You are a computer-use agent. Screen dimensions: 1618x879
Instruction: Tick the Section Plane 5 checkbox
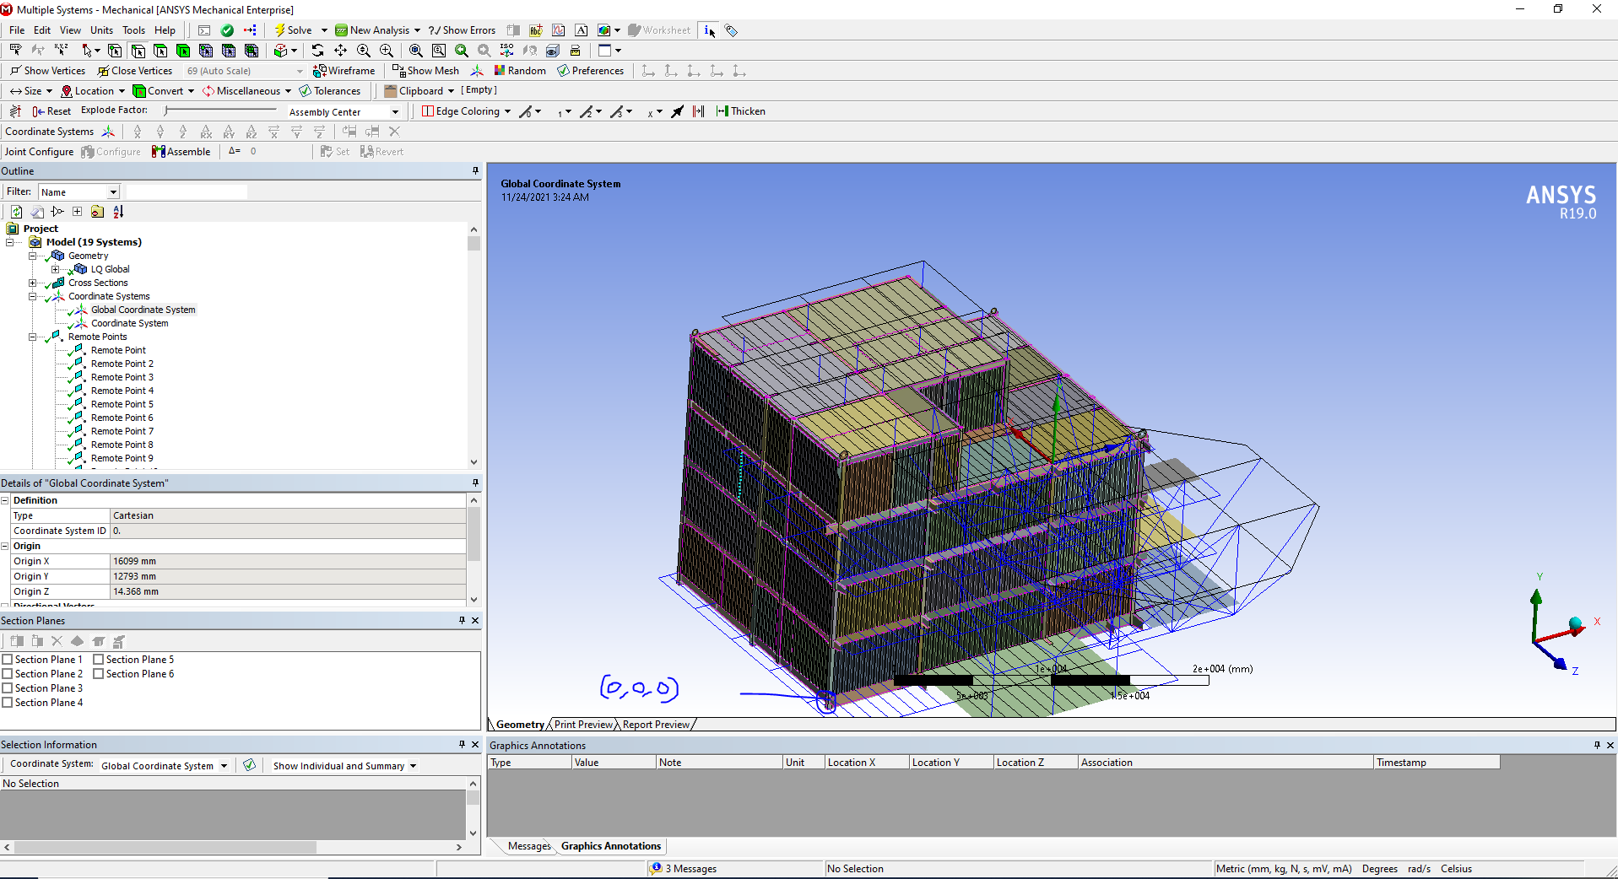click(x=99, y=660)
